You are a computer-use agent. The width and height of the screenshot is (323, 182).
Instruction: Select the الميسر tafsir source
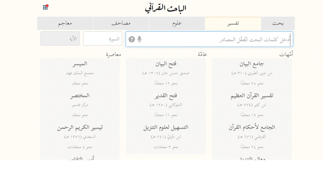pyautogui.click(x=80, y=73)
